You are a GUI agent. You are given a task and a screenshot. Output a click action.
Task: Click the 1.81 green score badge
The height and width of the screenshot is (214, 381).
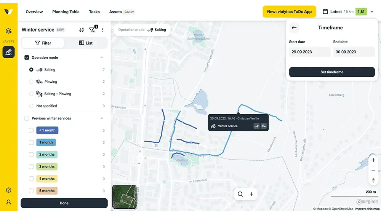pyautogui.click(x=361, y=11)
